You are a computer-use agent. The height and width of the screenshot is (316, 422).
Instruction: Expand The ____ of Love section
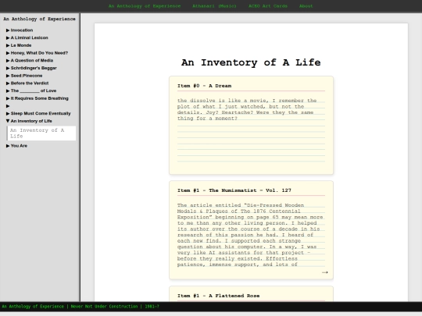point(31,91)
